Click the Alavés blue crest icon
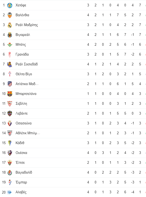 [x=10, y=192]
